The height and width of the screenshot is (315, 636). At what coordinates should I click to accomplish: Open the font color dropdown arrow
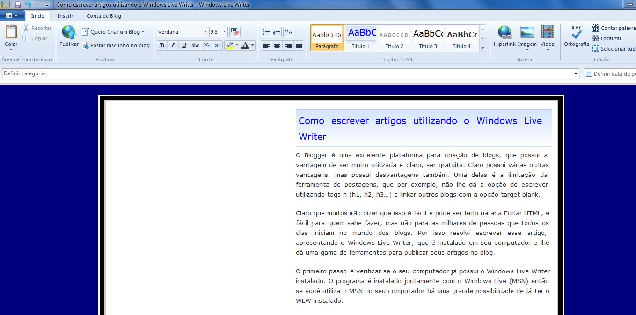coord(253,45)
